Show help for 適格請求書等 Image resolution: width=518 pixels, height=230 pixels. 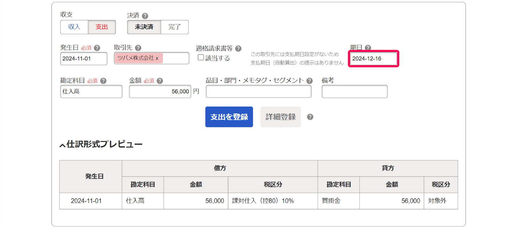coord(238,49)
